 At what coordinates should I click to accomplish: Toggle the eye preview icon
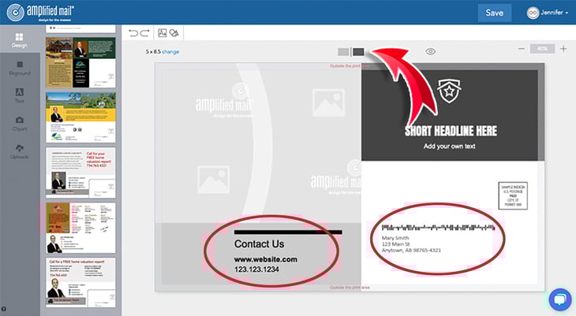click(x=431, y=51)
